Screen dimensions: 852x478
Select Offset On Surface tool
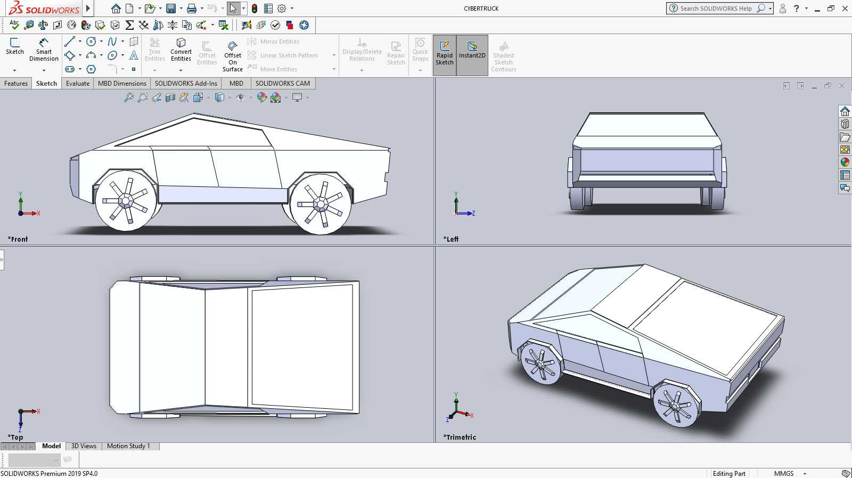[233, 56]
